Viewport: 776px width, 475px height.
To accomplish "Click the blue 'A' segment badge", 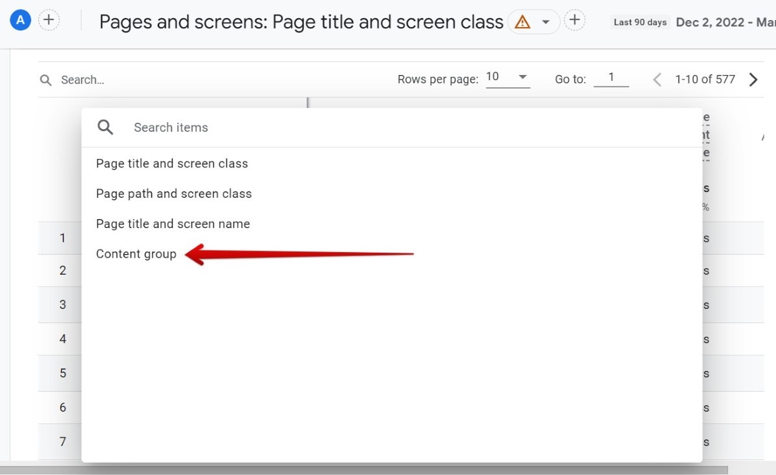I will [21, 20].
